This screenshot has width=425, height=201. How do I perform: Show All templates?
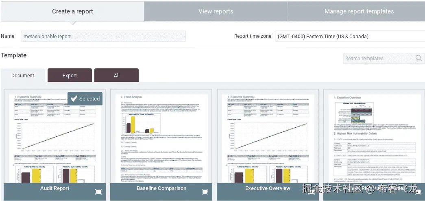(x=117, y=75)
